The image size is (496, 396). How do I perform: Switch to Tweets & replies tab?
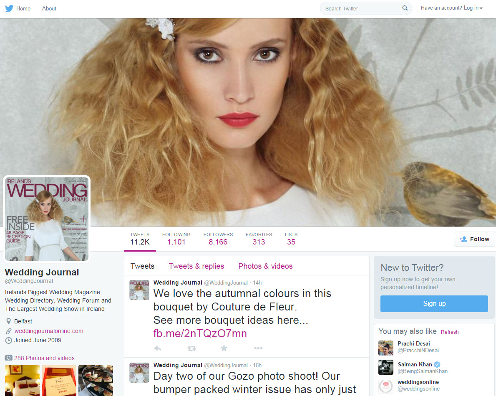pyautogui.click(x=196, y=266)
